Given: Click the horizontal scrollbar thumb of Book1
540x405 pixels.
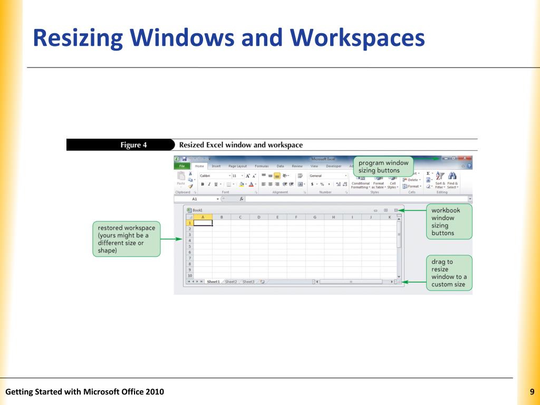Looking at the screenshot, I should click(351, 282).
